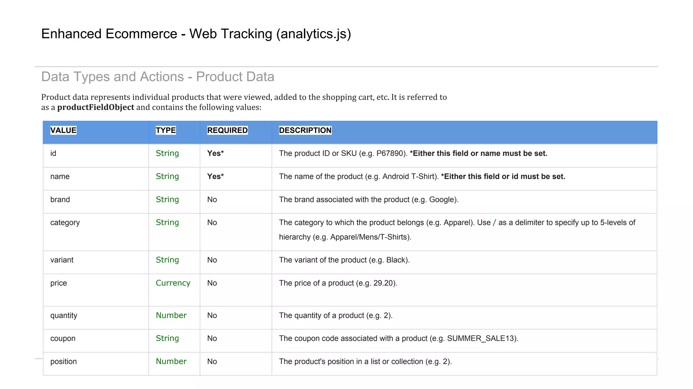Click the bold word 'productFieldObject'
Viewport: 693px width, 389px height.
96,107
